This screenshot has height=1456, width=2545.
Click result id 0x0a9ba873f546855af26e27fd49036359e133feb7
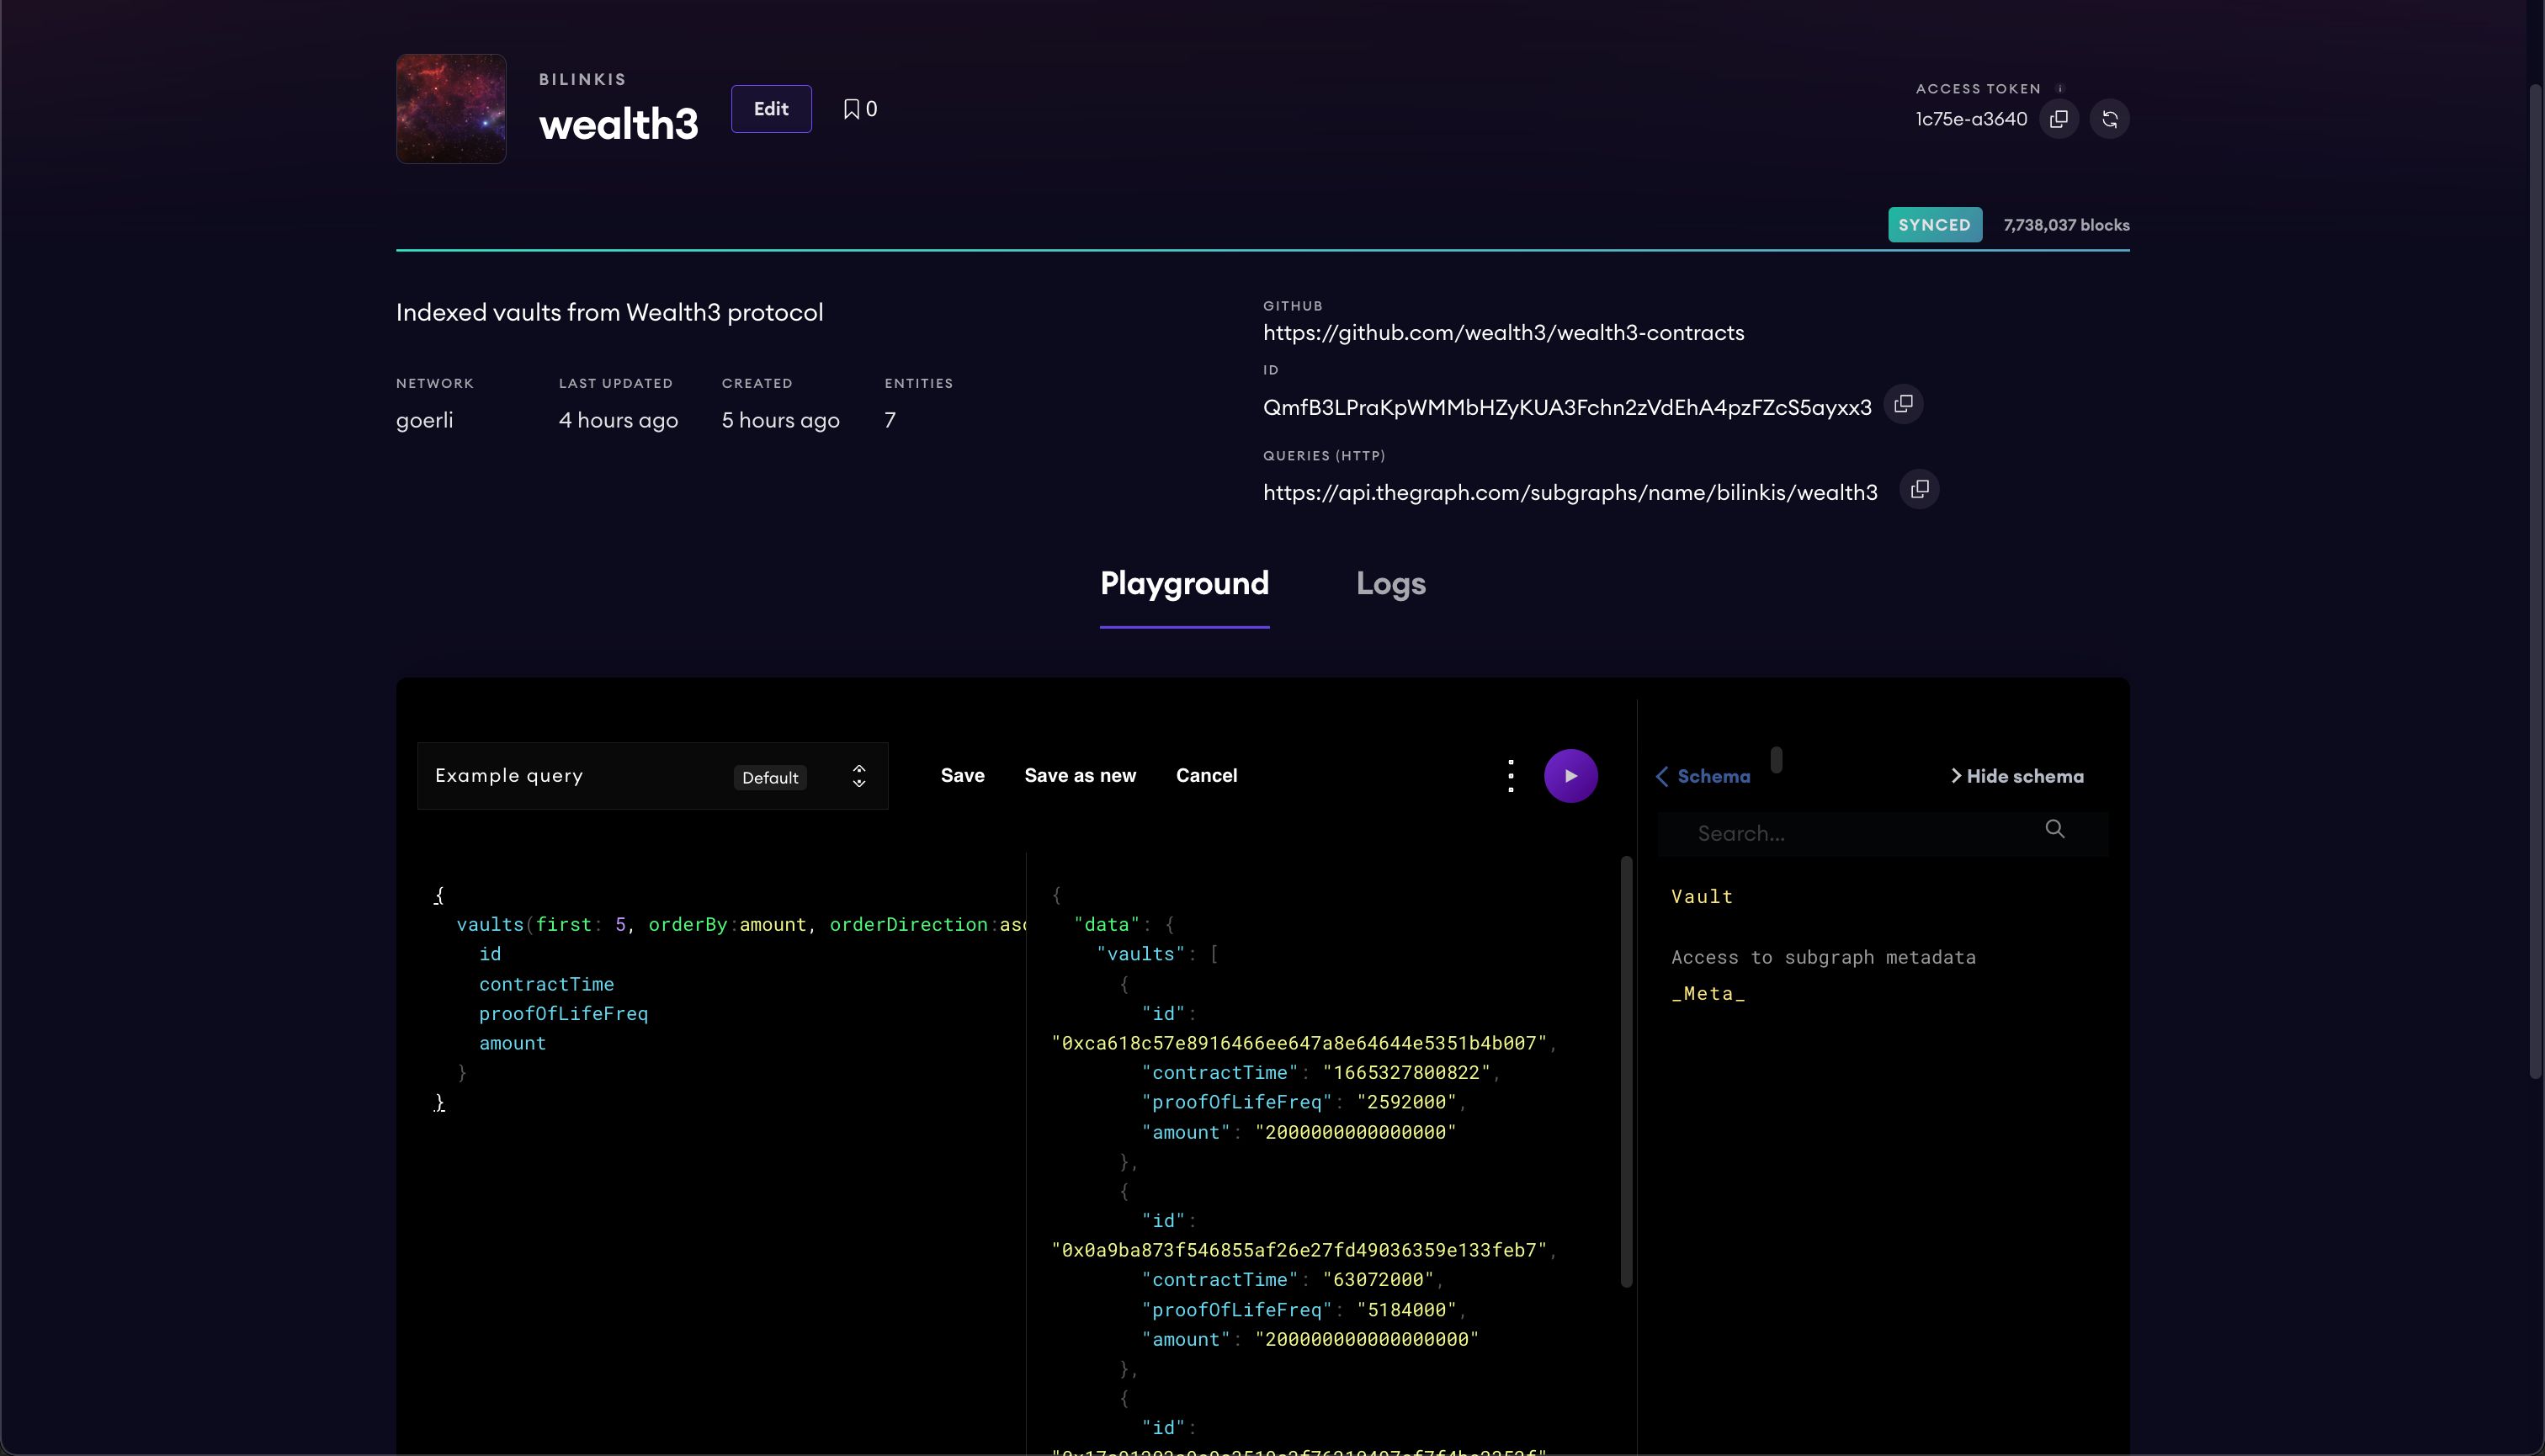click(1299, 1250)
